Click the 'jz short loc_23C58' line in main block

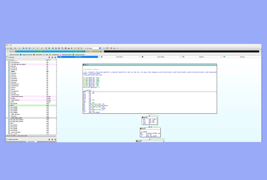pos(91,112)
